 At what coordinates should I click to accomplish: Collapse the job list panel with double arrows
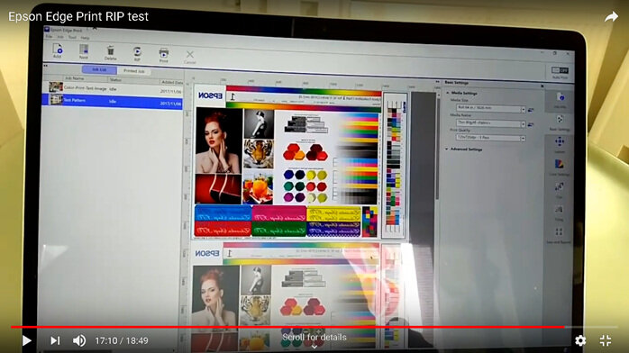[45, 66]
